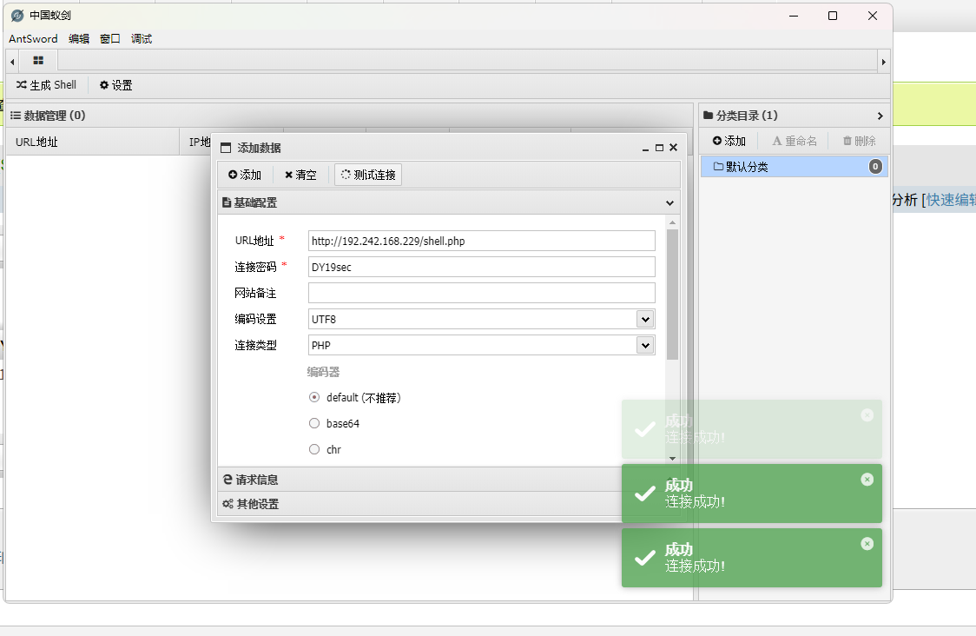Click the 测试连接 button
Screen dimensions: 976x636
[368, 175]
